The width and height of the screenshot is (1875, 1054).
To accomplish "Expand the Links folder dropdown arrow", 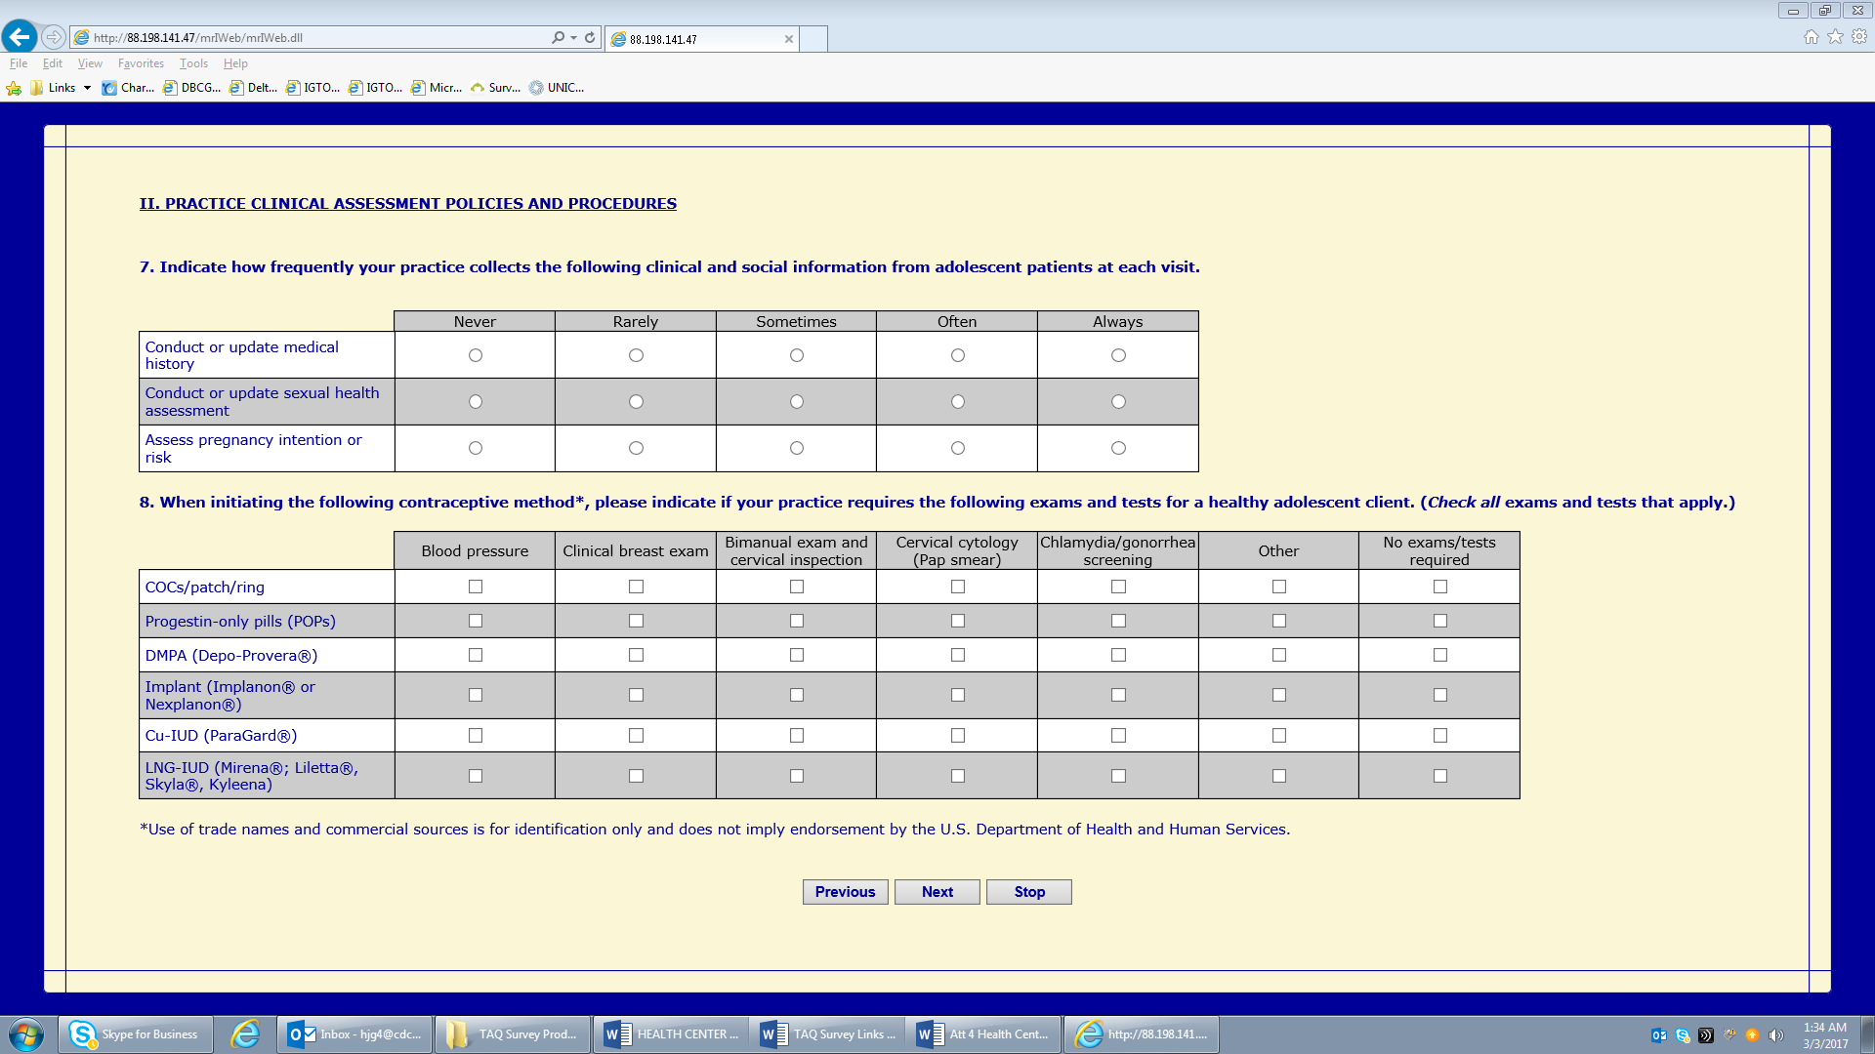I will click(x=87, y=88).
